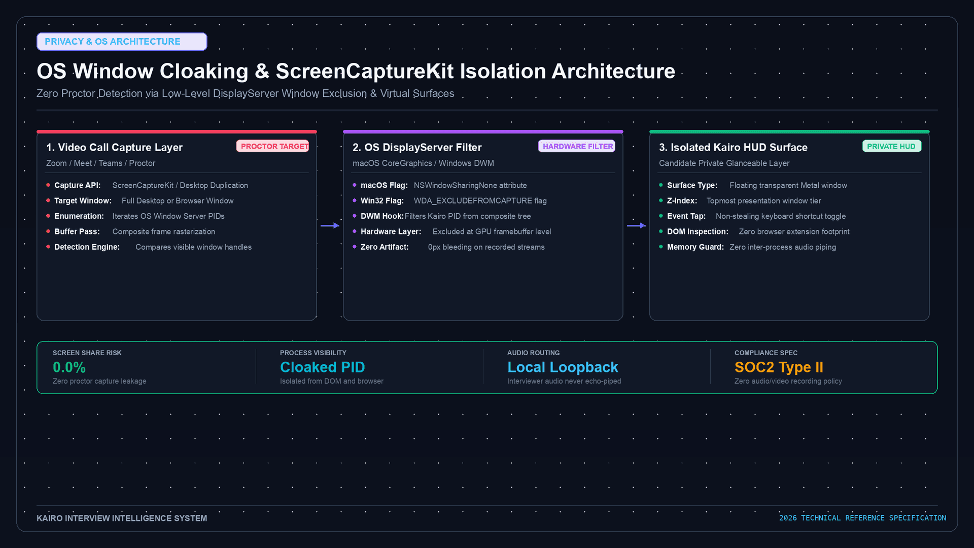Click the PROCESS VISIBILITY label

(313, 353)
